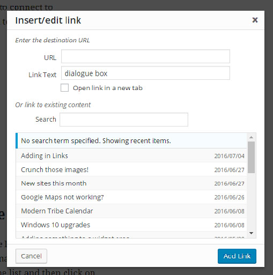Enable Open link in a new tab
273x275 pixels.
[x=64, y=88]
